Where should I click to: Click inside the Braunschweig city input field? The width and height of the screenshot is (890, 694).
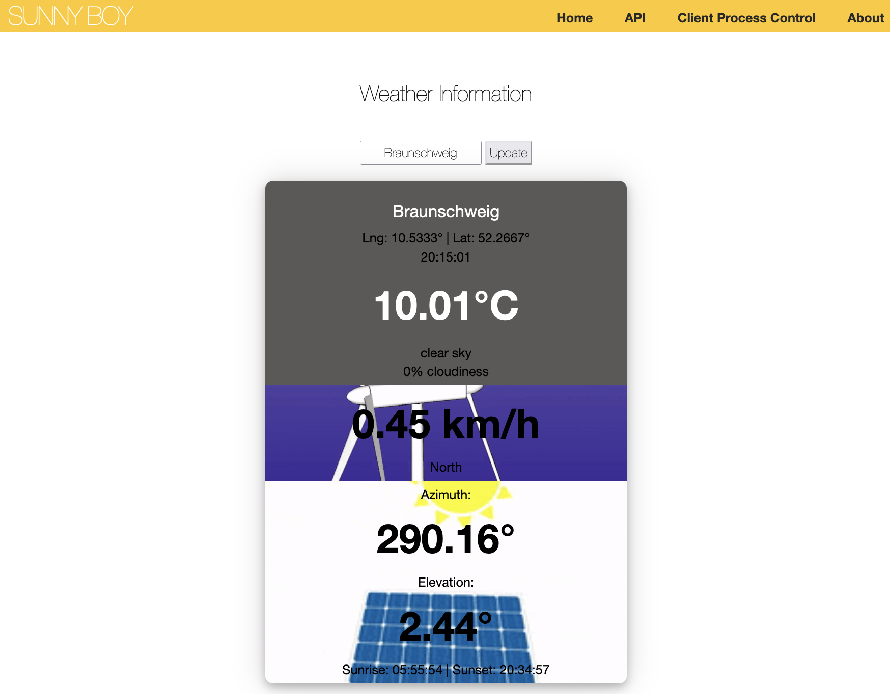click(421, 153)
